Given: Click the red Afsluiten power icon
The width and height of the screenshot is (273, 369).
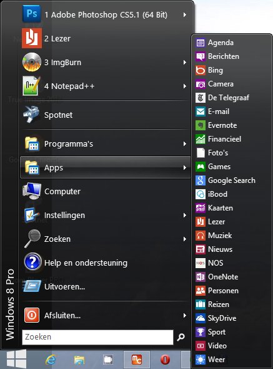Looking at the screenshot, I should (32, 315).
